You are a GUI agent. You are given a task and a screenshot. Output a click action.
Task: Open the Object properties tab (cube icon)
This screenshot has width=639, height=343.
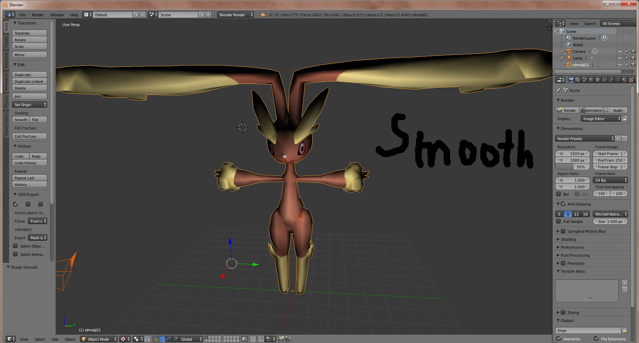tap(598, 80)
